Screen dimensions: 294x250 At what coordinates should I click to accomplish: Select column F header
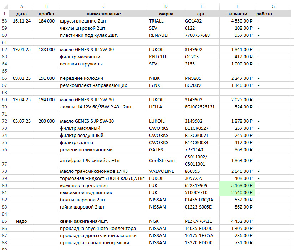(x=237, y=6)
